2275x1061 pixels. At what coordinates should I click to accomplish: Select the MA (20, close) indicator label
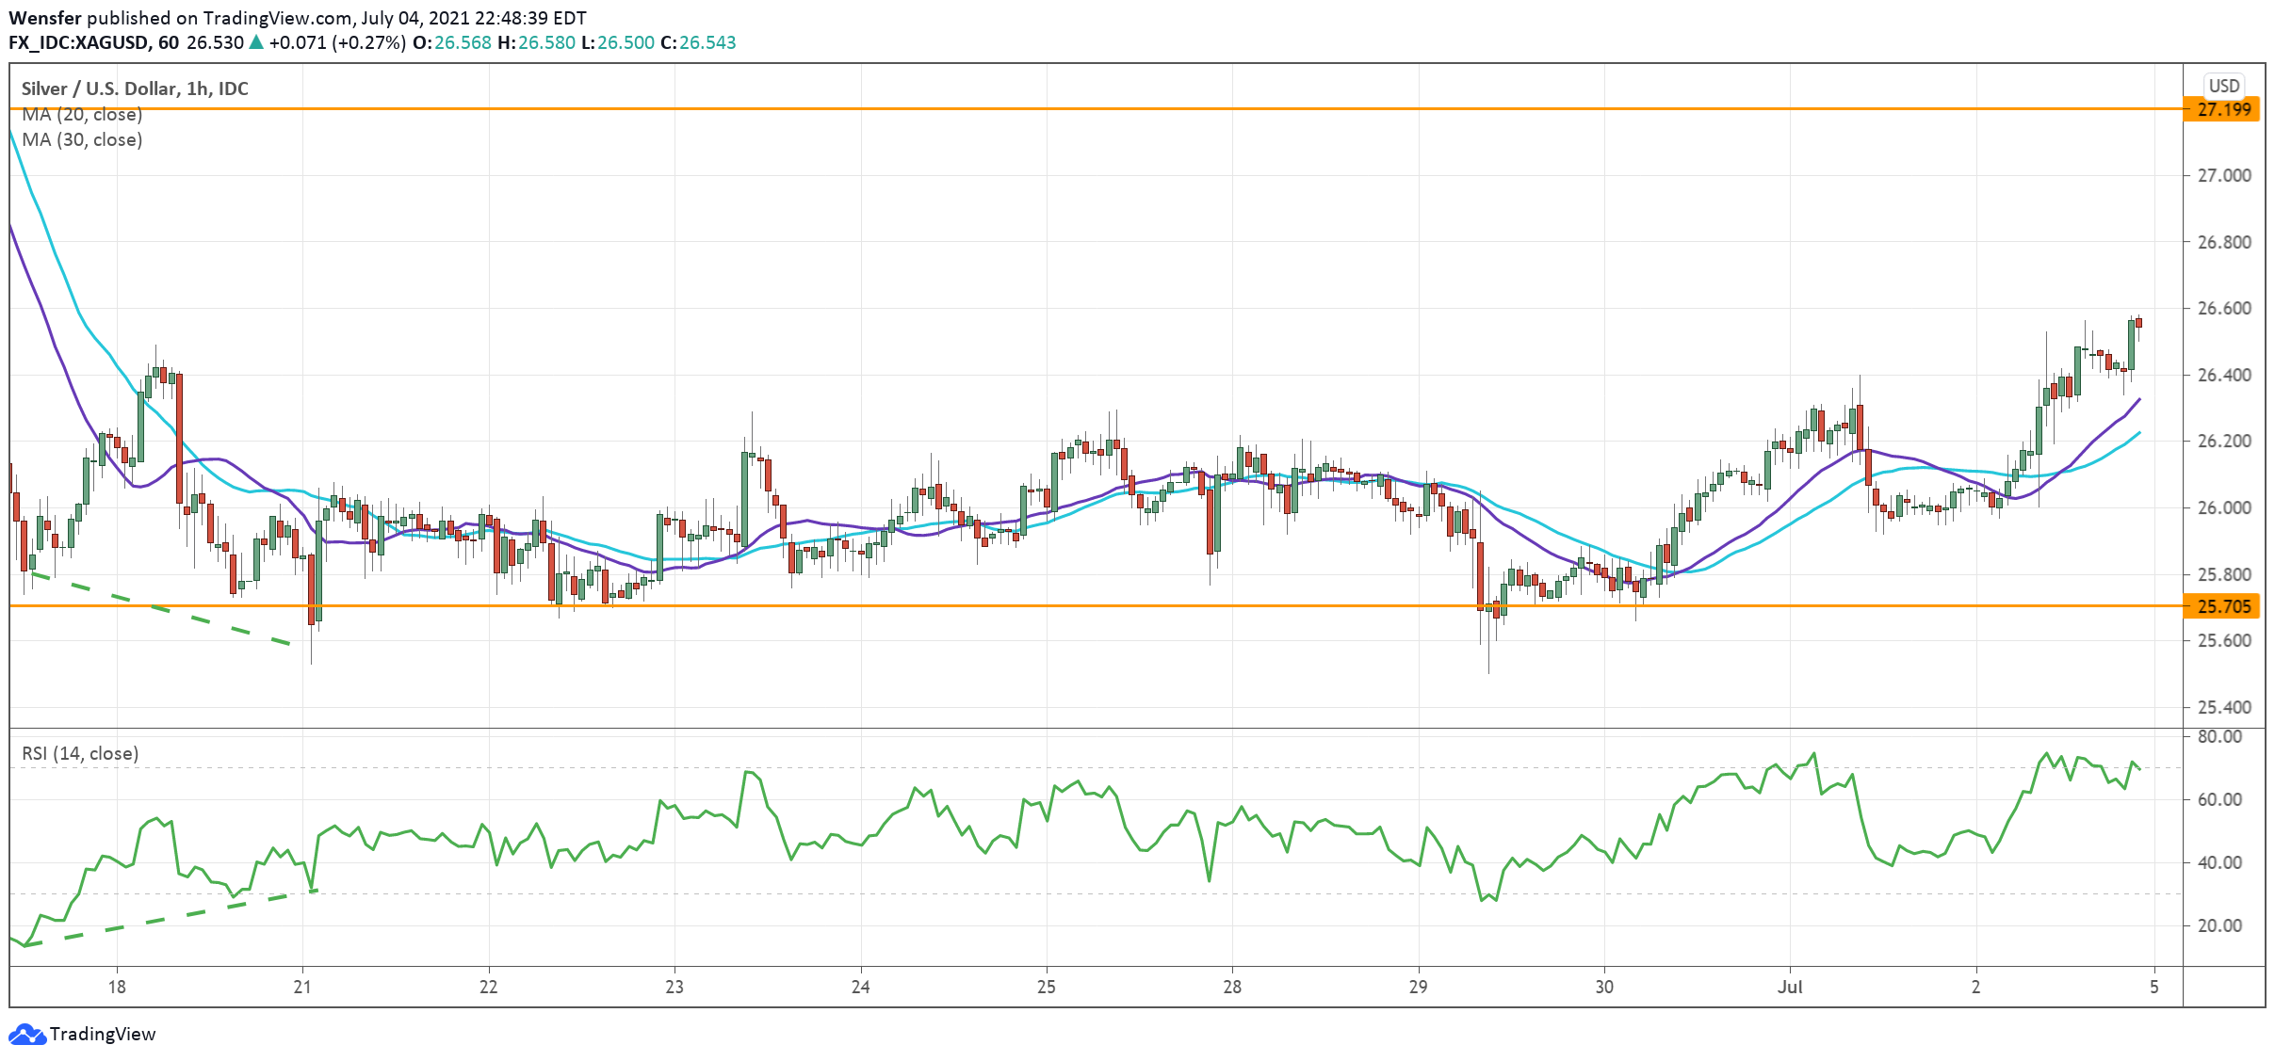tap(82, 115)
